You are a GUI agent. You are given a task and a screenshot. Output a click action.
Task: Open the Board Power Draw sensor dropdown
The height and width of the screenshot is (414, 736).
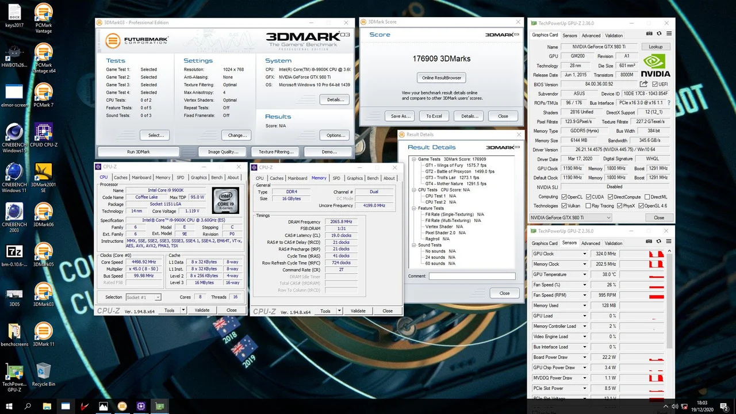[x=585, y=357]
